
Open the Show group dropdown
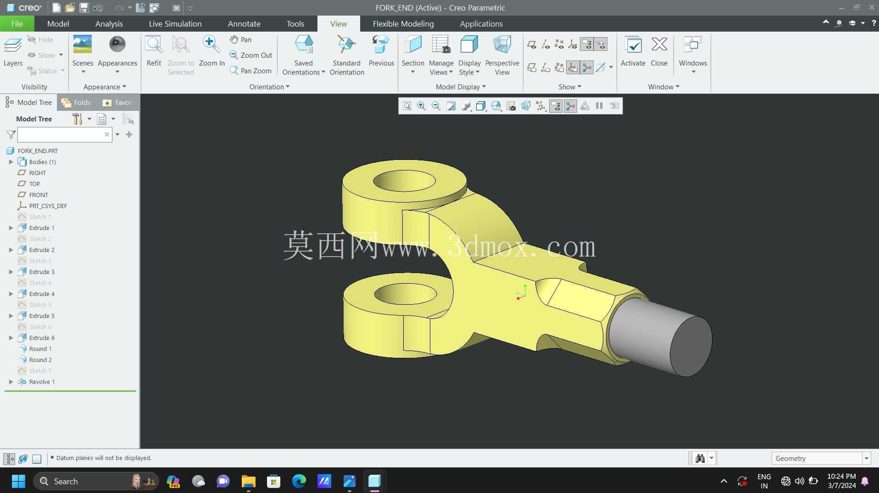pos(570,87)
